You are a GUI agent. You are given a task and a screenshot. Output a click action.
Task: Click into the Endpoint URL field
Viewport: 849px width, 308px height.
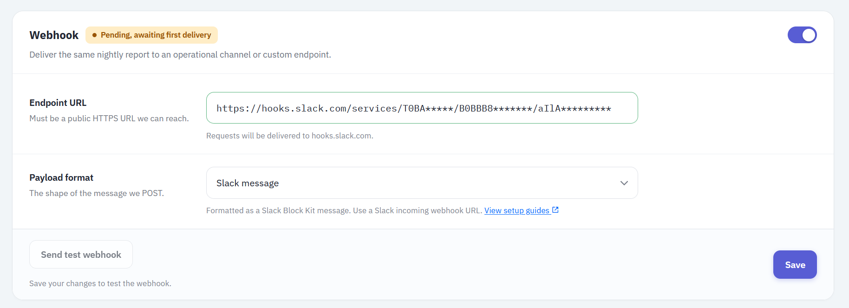[x=422, y=108]
